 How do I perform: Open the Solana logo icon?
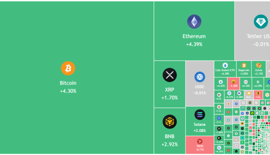200,115
